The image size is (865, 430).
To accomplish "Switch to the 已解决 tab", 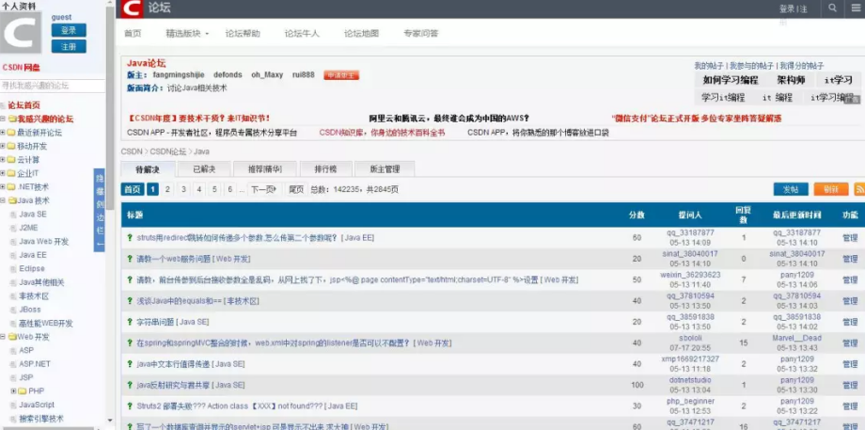I will coord(204,169).
